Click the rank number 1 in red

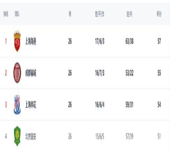coord(6,41)
